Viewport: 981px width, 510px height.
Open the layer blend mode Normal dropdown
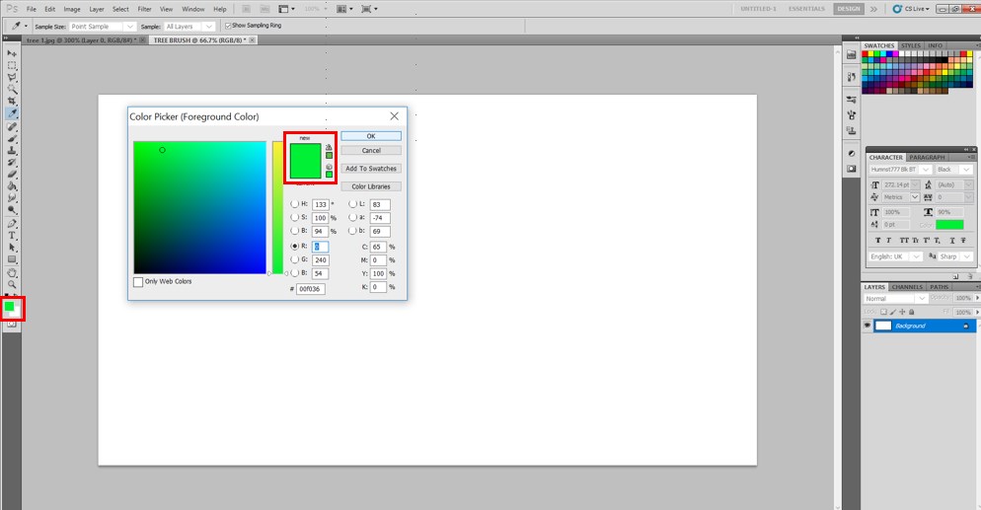895,299
